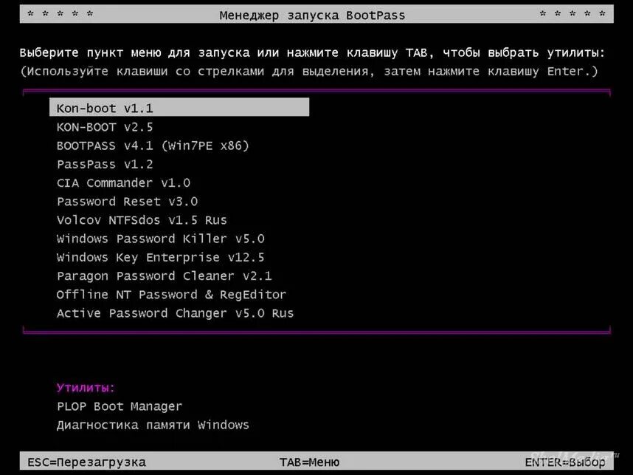The image size is (633, 475).
Task: Click ENTER=Выбор in the bottom bar
Action: [x=565, y=462]
